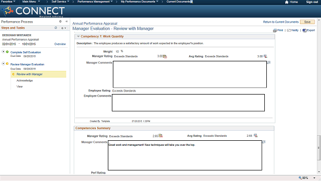This screenshot has height=181, width=321.
Task: Expand the Complete Self Evaluation step
Action: 4,51
